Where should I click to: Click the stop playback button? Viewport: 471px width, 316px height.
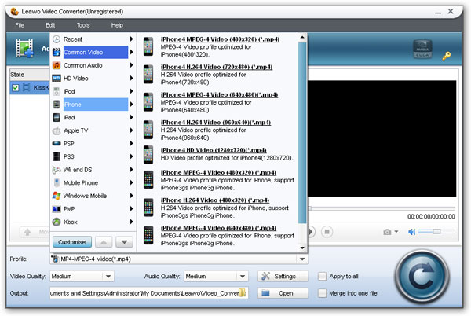327,232
